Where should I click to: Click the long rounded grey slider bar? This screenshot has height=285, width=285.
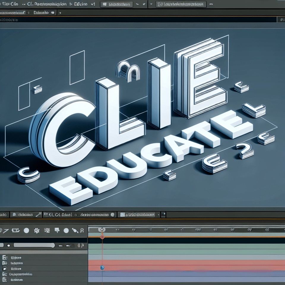coord(34,246)
